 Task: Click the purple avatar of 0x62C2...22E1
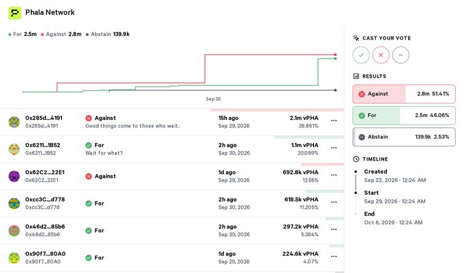click(x=14, y=176)
